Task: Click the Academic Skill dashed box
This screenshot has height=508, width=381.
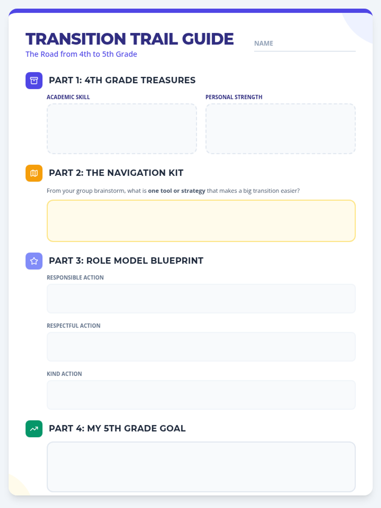Action: [x=122, y=129]
